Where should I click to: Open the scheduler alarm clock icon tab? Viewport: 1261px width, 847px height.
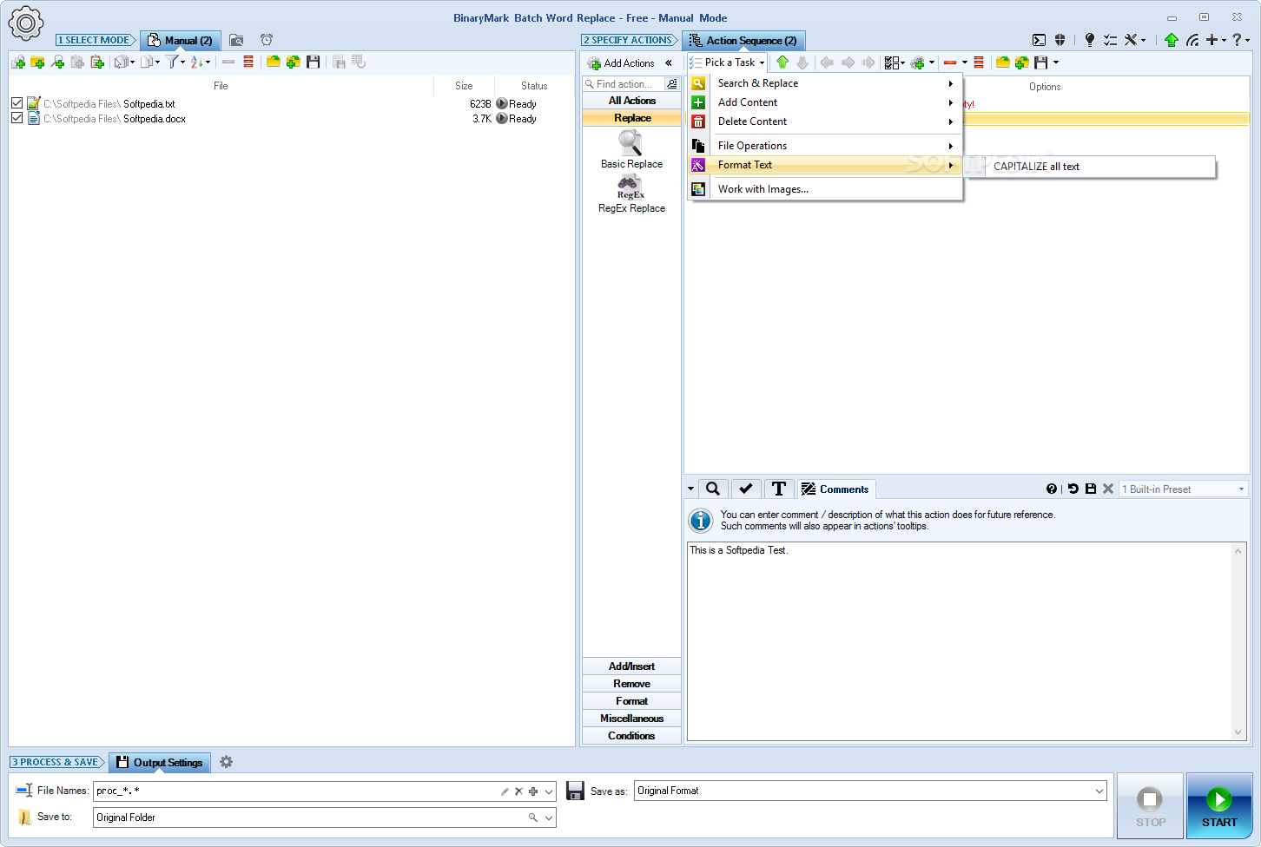267,41
